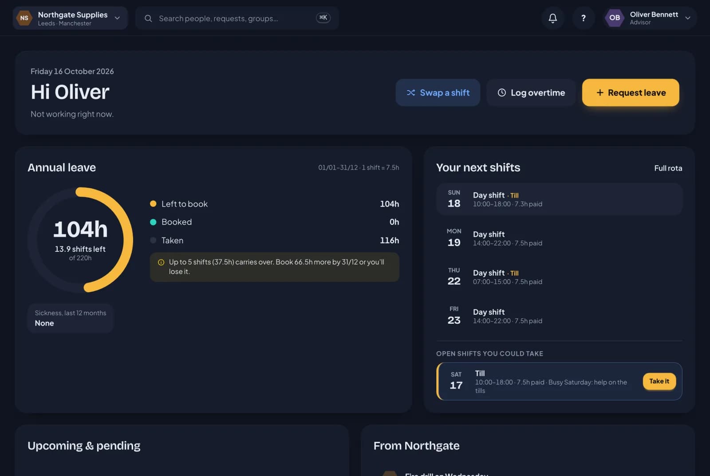
Task: Click the Request leave button
Action: (x=630, y=92)
